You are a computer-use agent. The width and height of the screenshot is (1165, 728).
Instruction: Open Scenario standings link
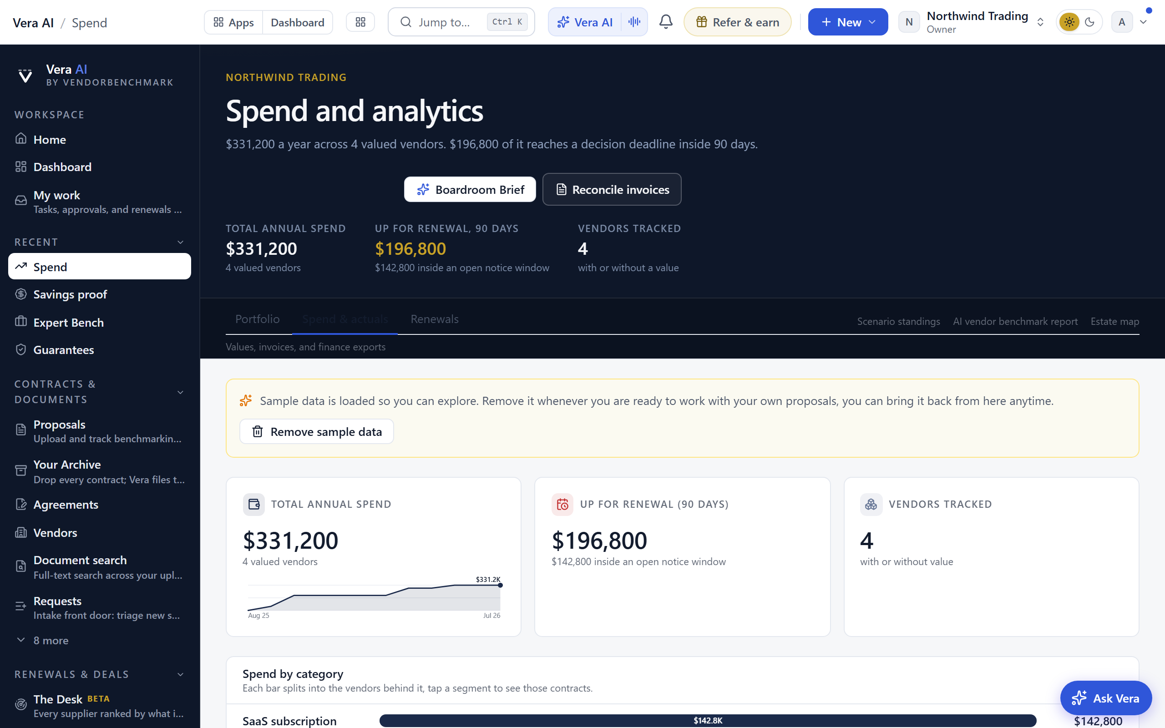pyautogui.click(x=898, y=321)
